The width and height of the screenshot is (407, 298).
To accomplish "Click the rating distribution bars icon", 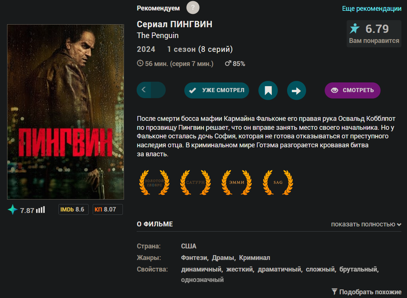I will coord(41,210).
